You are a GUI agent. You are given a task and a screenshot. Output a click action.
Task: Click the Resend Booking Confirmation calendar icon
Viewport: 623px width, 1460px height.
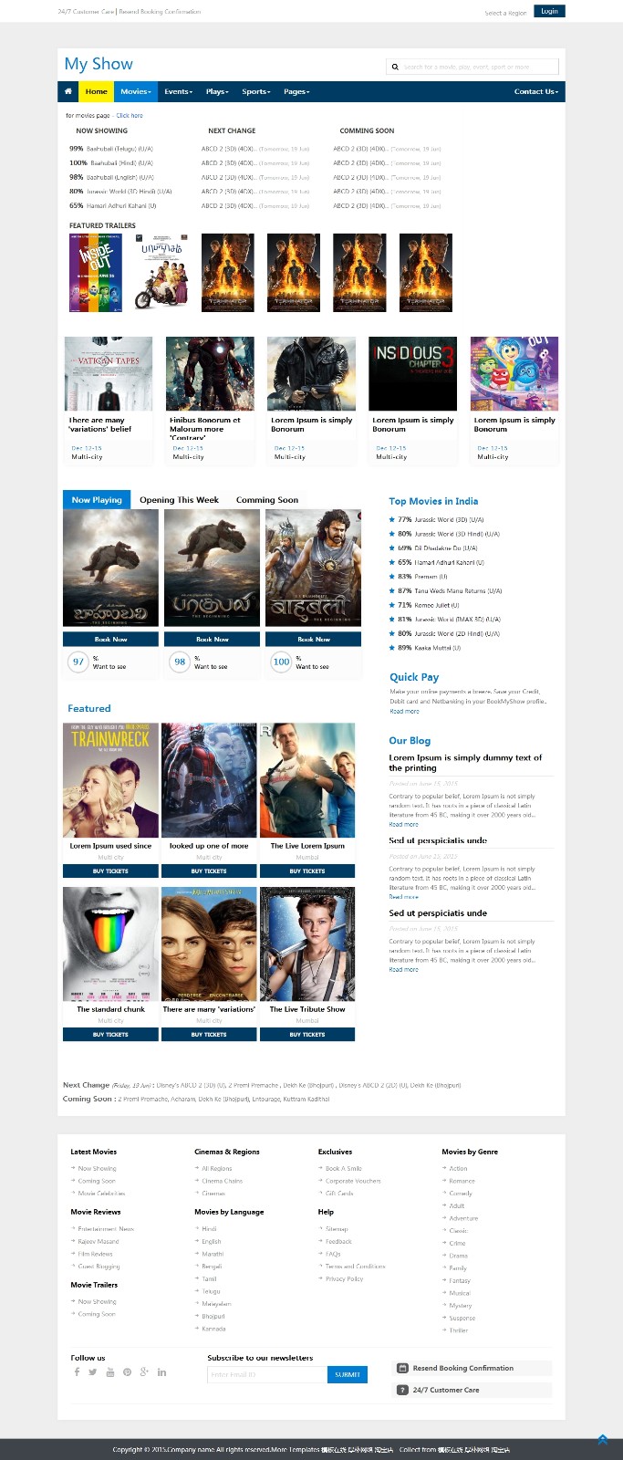tap(402, 1368)
